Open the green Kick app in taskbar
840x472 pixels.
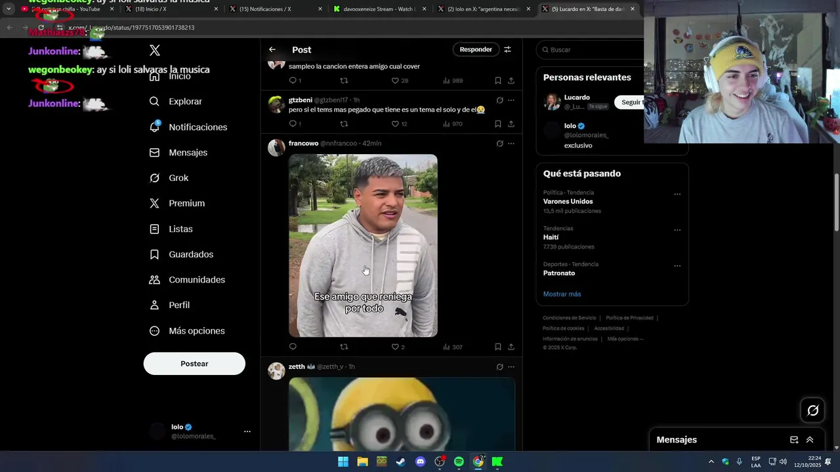coord(497,462)
